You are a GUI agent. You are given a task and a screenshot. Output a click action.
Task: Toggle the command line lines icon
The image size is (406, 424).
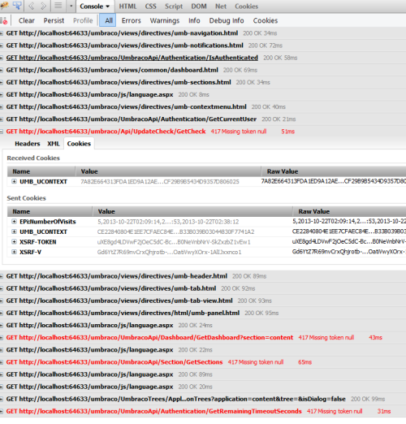tap(58, 6)
